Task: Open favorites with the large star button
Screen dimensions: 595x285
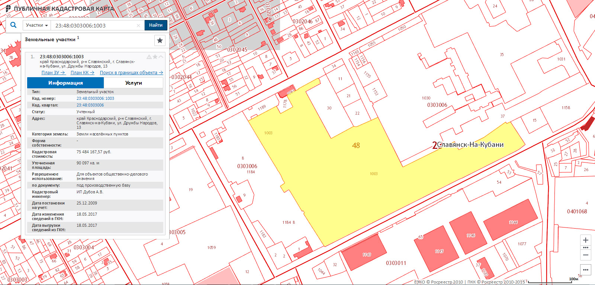Action: [x=160, y=40]
